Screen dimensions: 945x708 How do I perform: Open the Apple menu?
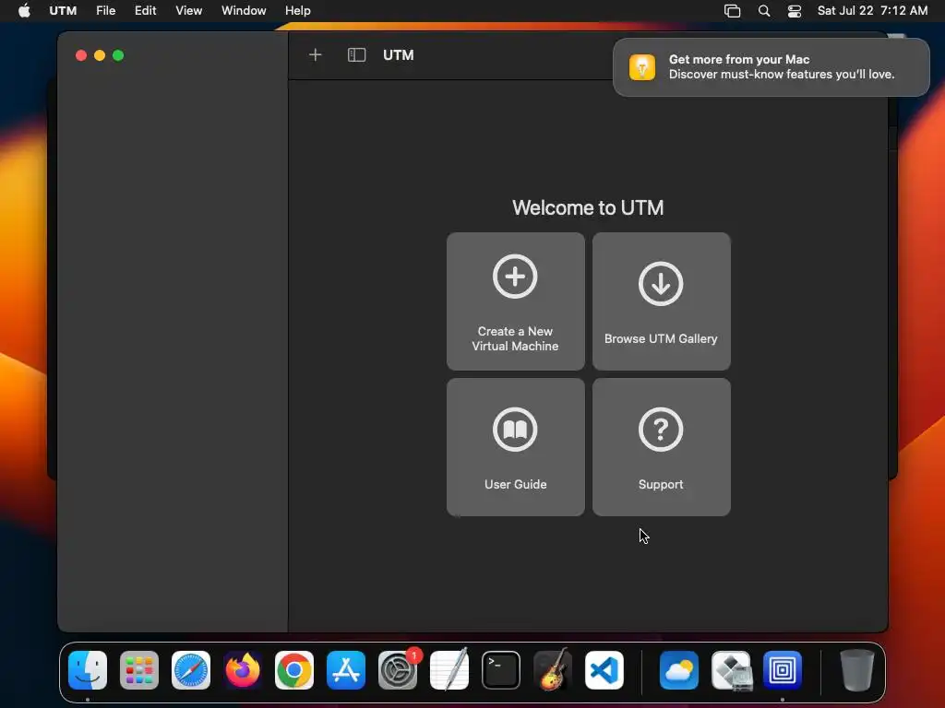[24, 11]
